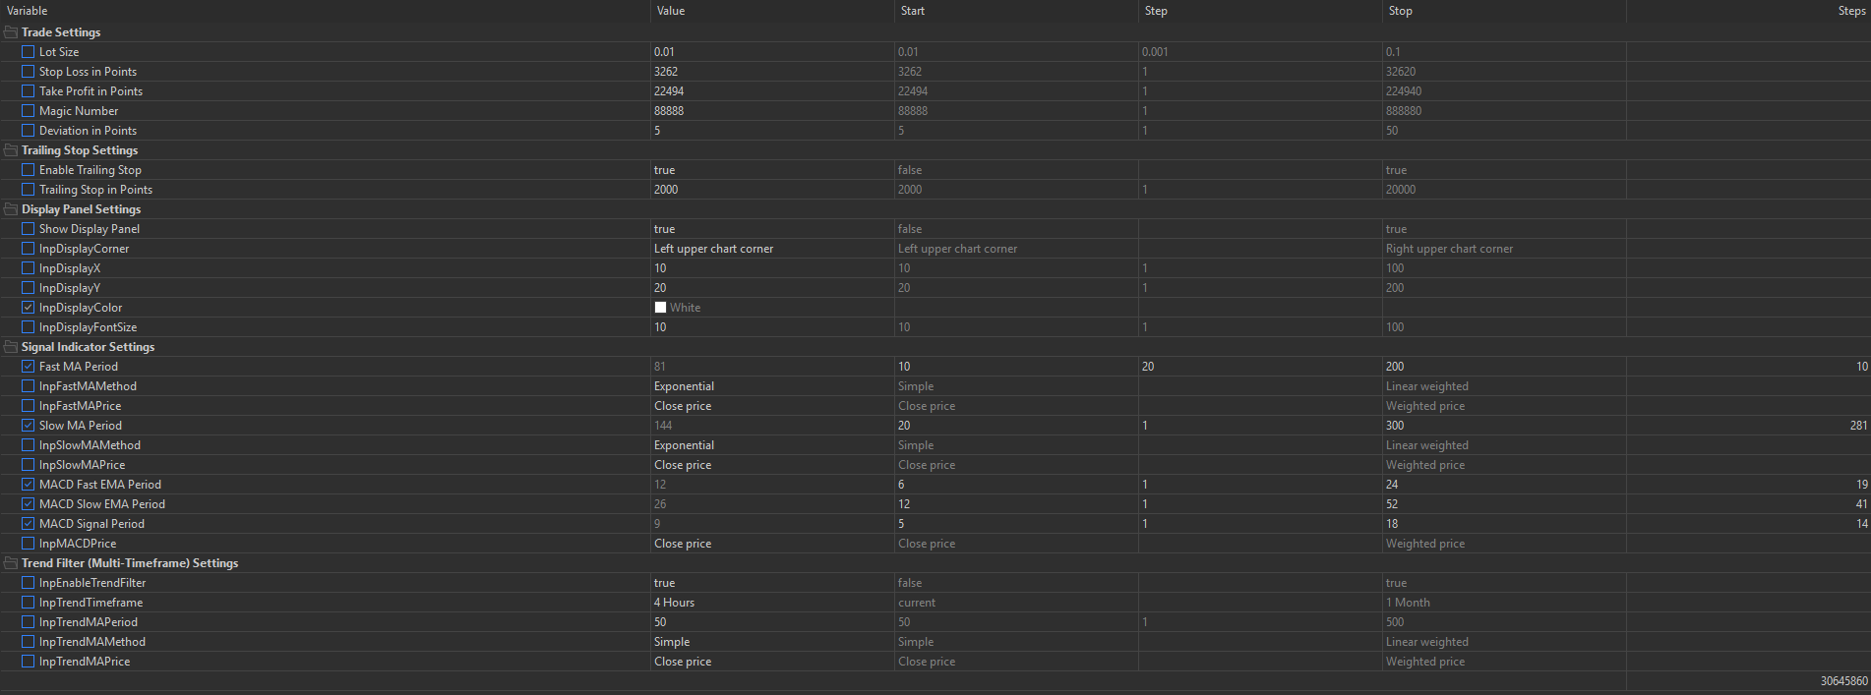Click the Trend Filter Settings folder icon
Screen dimensions: 1871x695
[11, 563]
